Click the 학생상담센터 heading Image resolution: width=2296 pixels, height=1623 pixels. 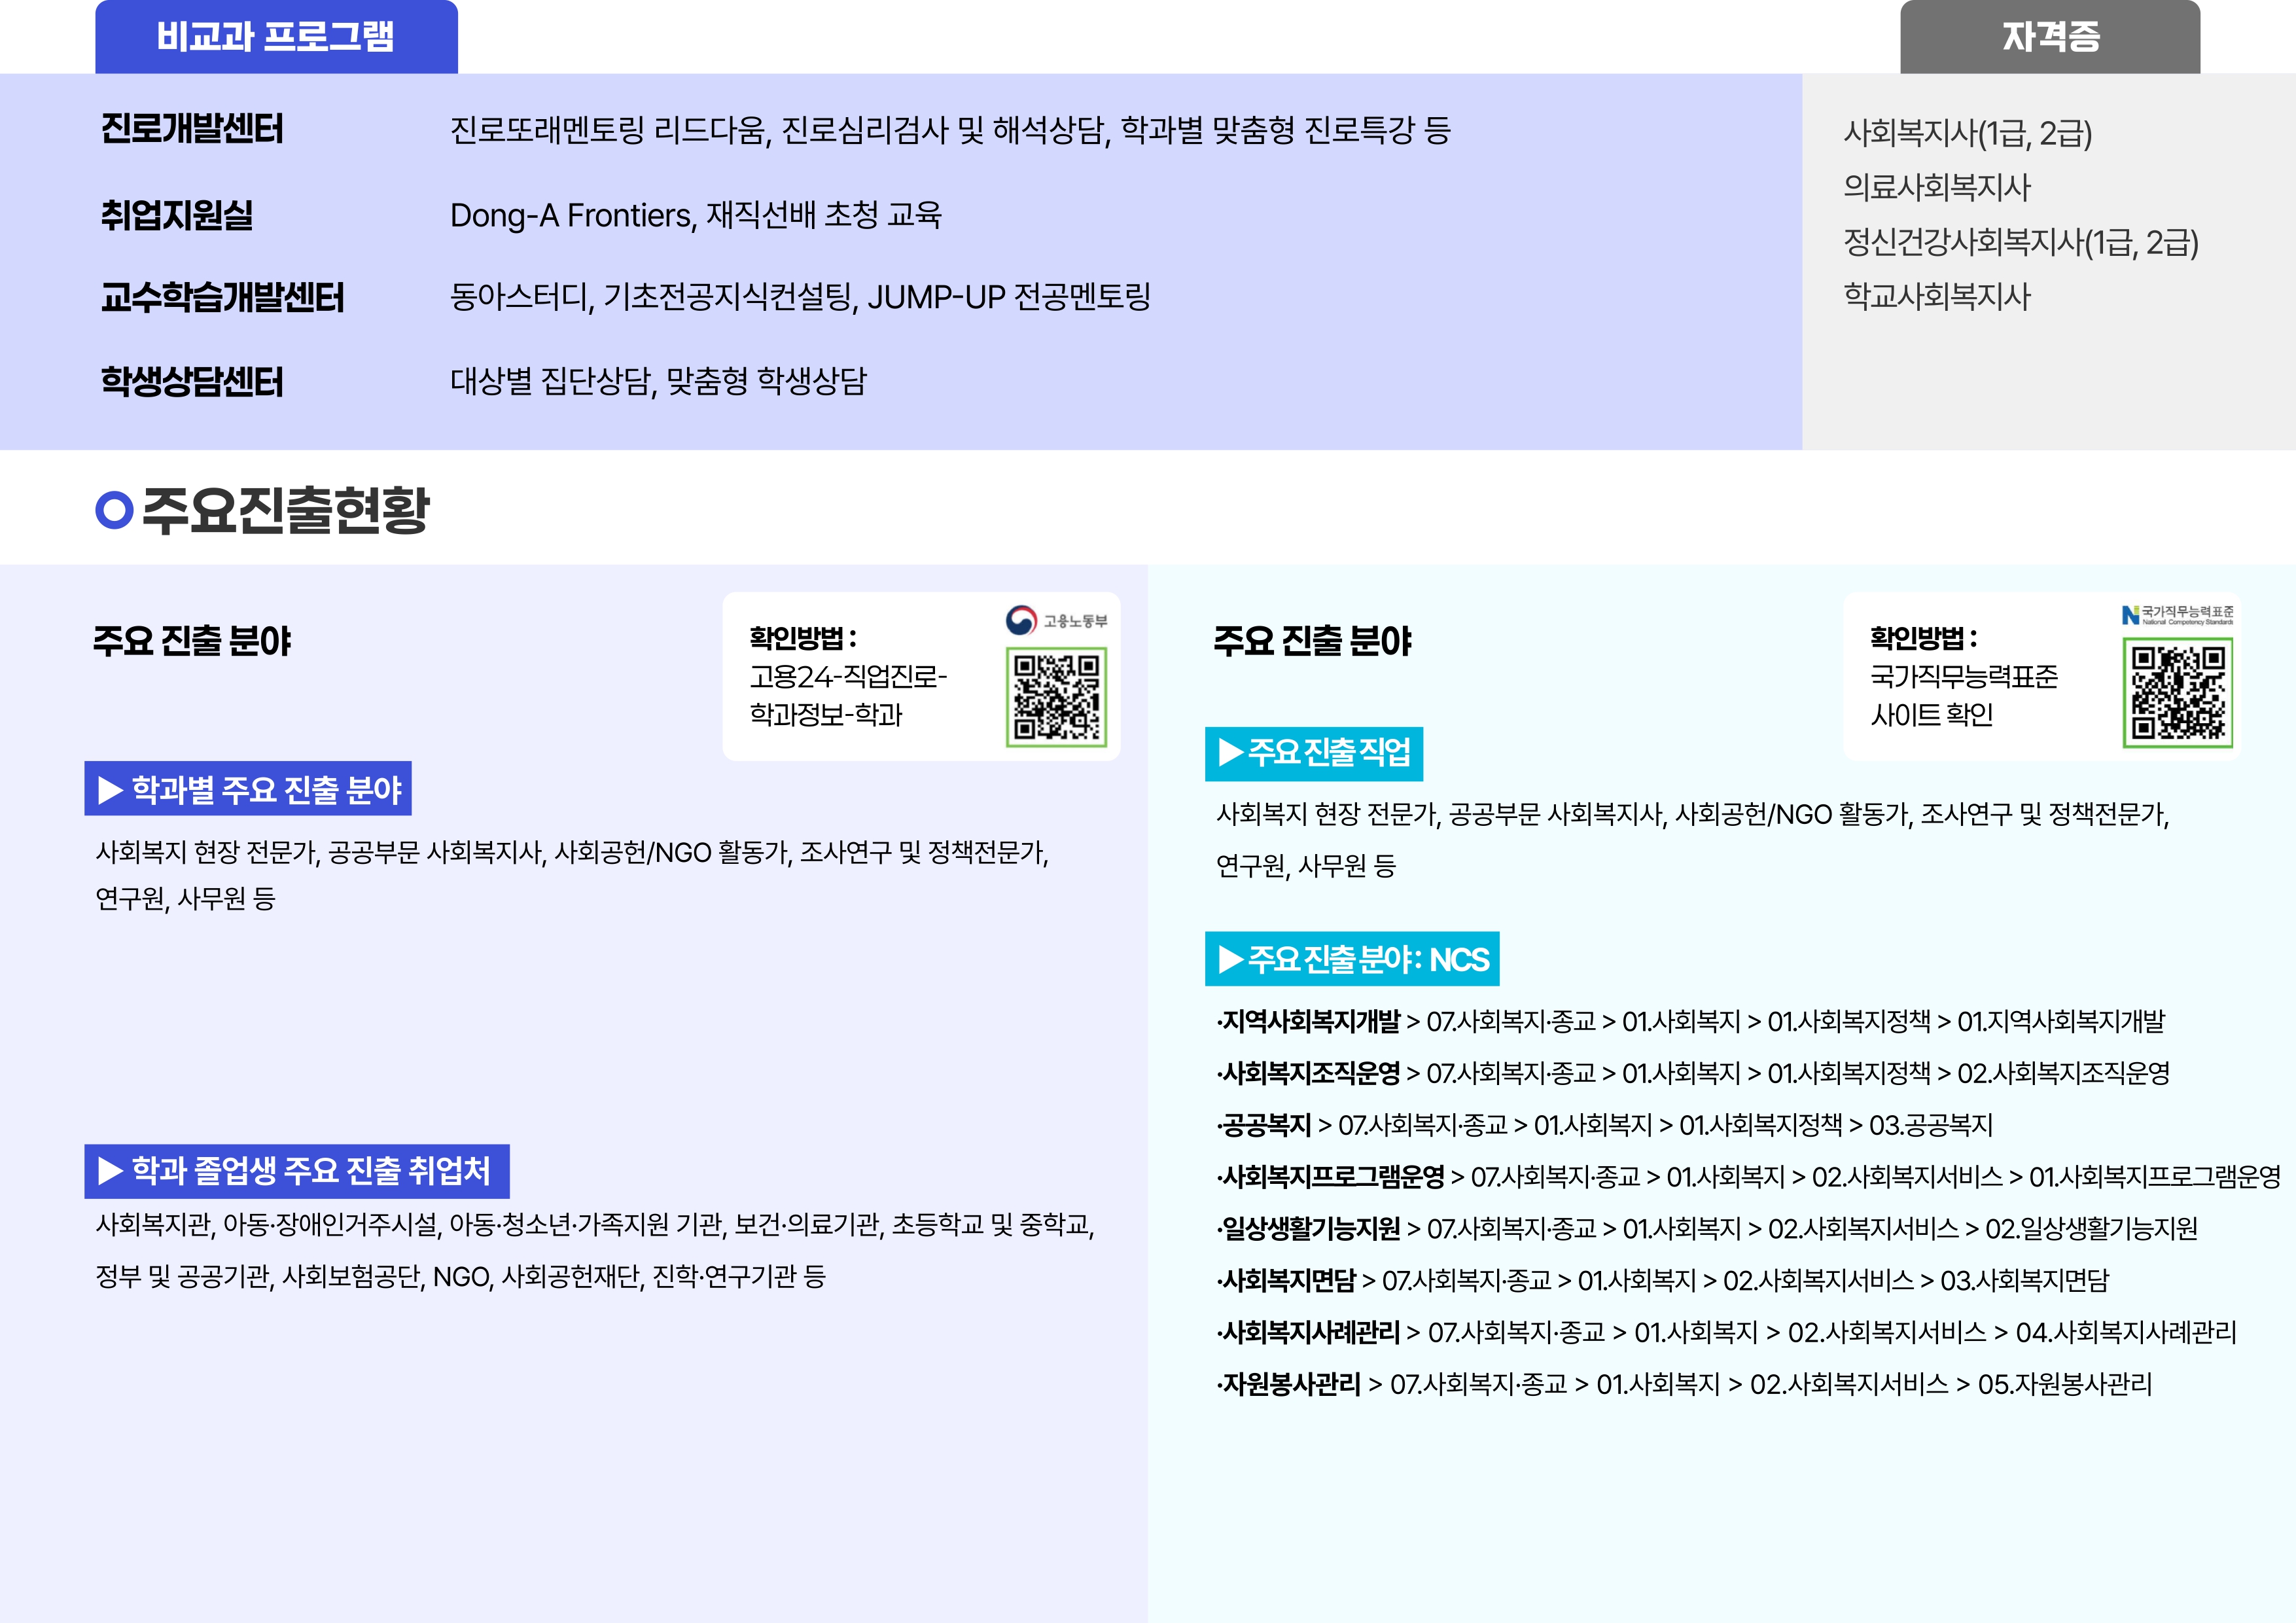pyautogui.click(x=192, y=381)
